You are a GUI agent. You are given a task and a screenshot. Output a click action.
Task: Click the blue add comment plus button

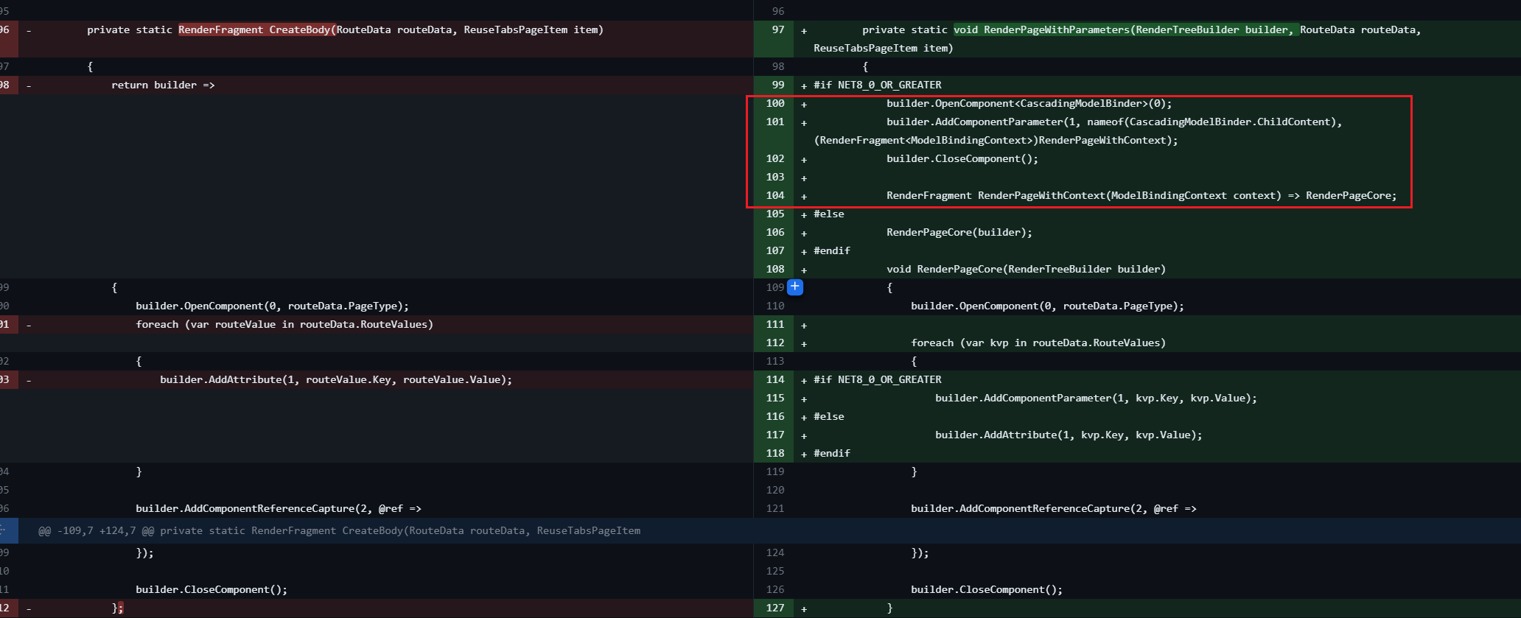click(x=795, y=287)
